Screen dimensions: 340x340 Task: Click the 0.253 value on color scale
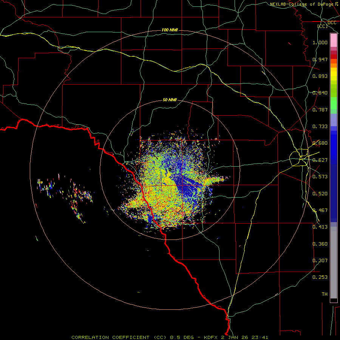[320, 277]
